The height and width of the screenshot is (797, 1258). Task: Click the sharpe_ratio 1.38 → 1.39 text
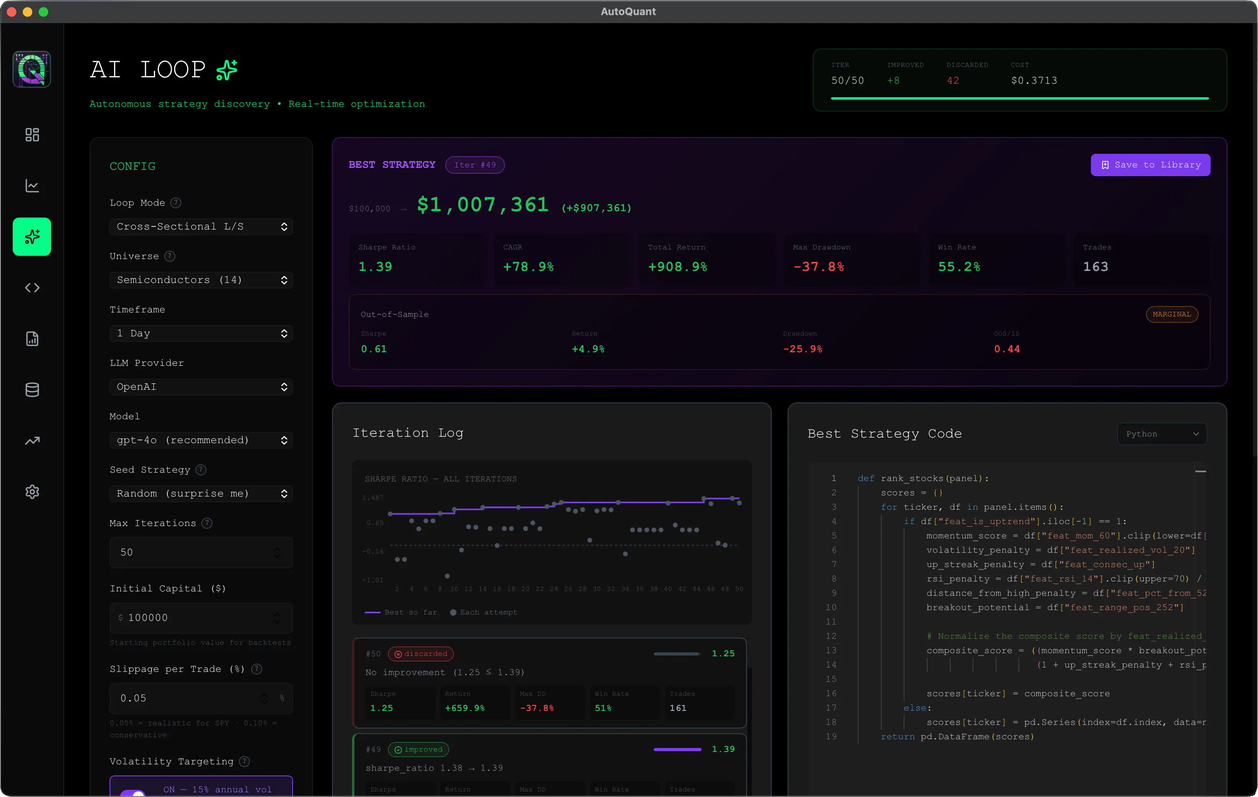(x=434, y=768)
